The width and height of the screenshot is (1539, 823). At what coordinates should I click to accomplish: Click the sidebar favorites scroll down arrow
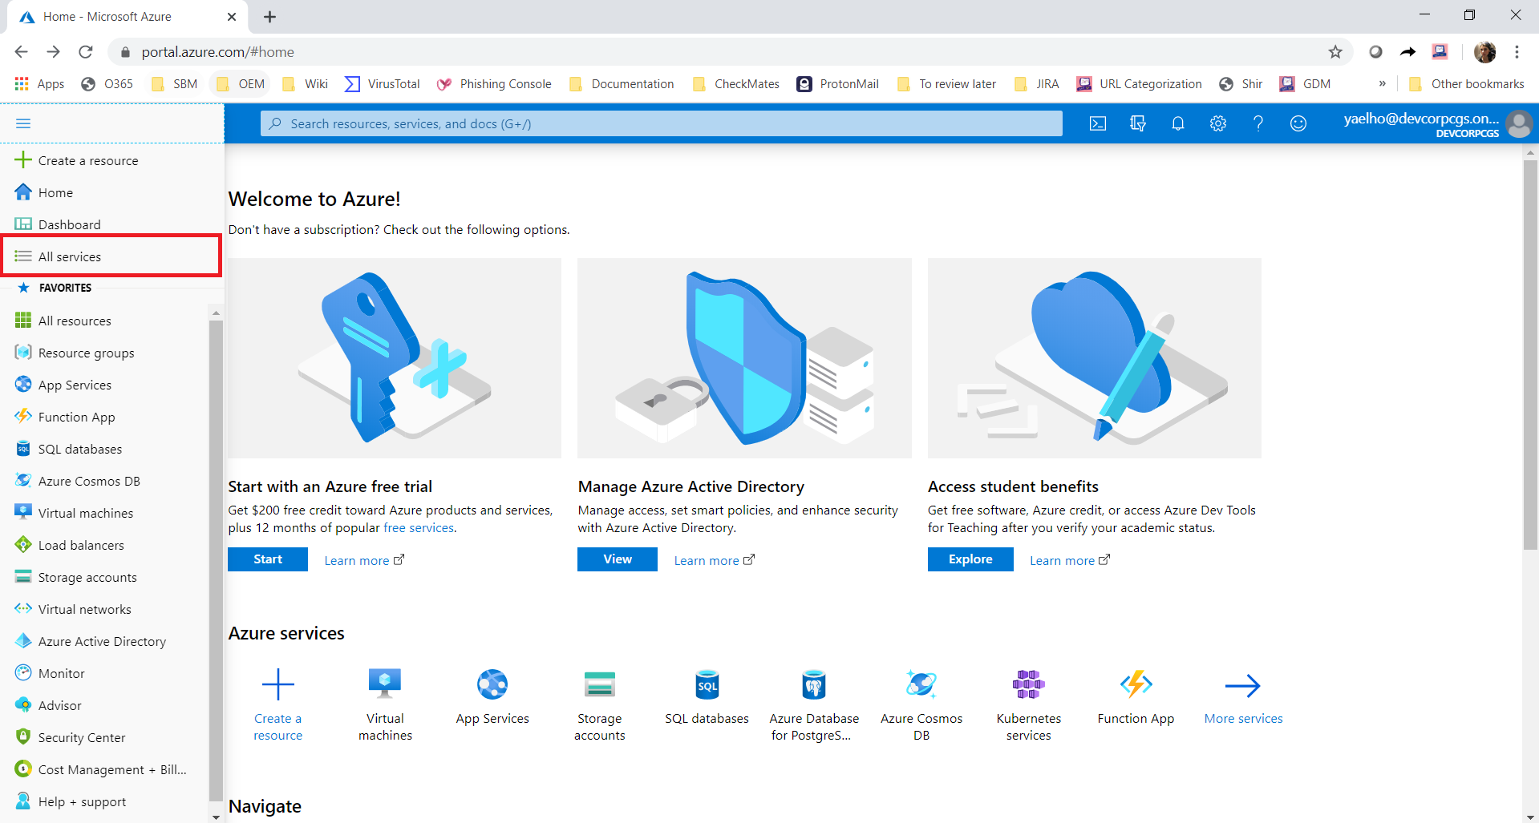pos(216,817)
